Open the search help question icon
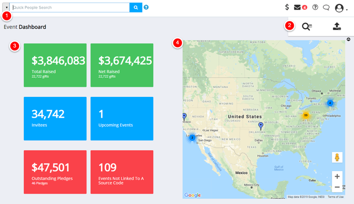 [146, 8]
